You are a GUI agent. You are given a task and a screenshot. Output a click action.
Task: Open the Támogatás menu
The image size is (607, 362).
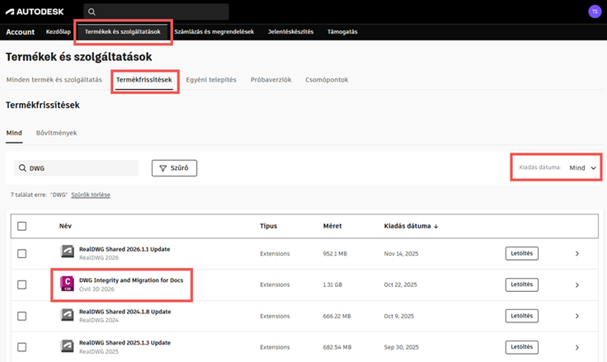point(342,32)
